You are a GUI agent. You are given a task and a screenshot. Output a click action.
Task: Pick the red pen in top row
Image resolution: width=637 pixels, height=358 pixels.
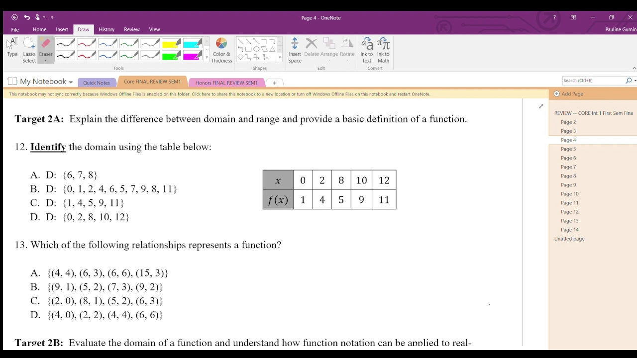[x=86, y=44]
